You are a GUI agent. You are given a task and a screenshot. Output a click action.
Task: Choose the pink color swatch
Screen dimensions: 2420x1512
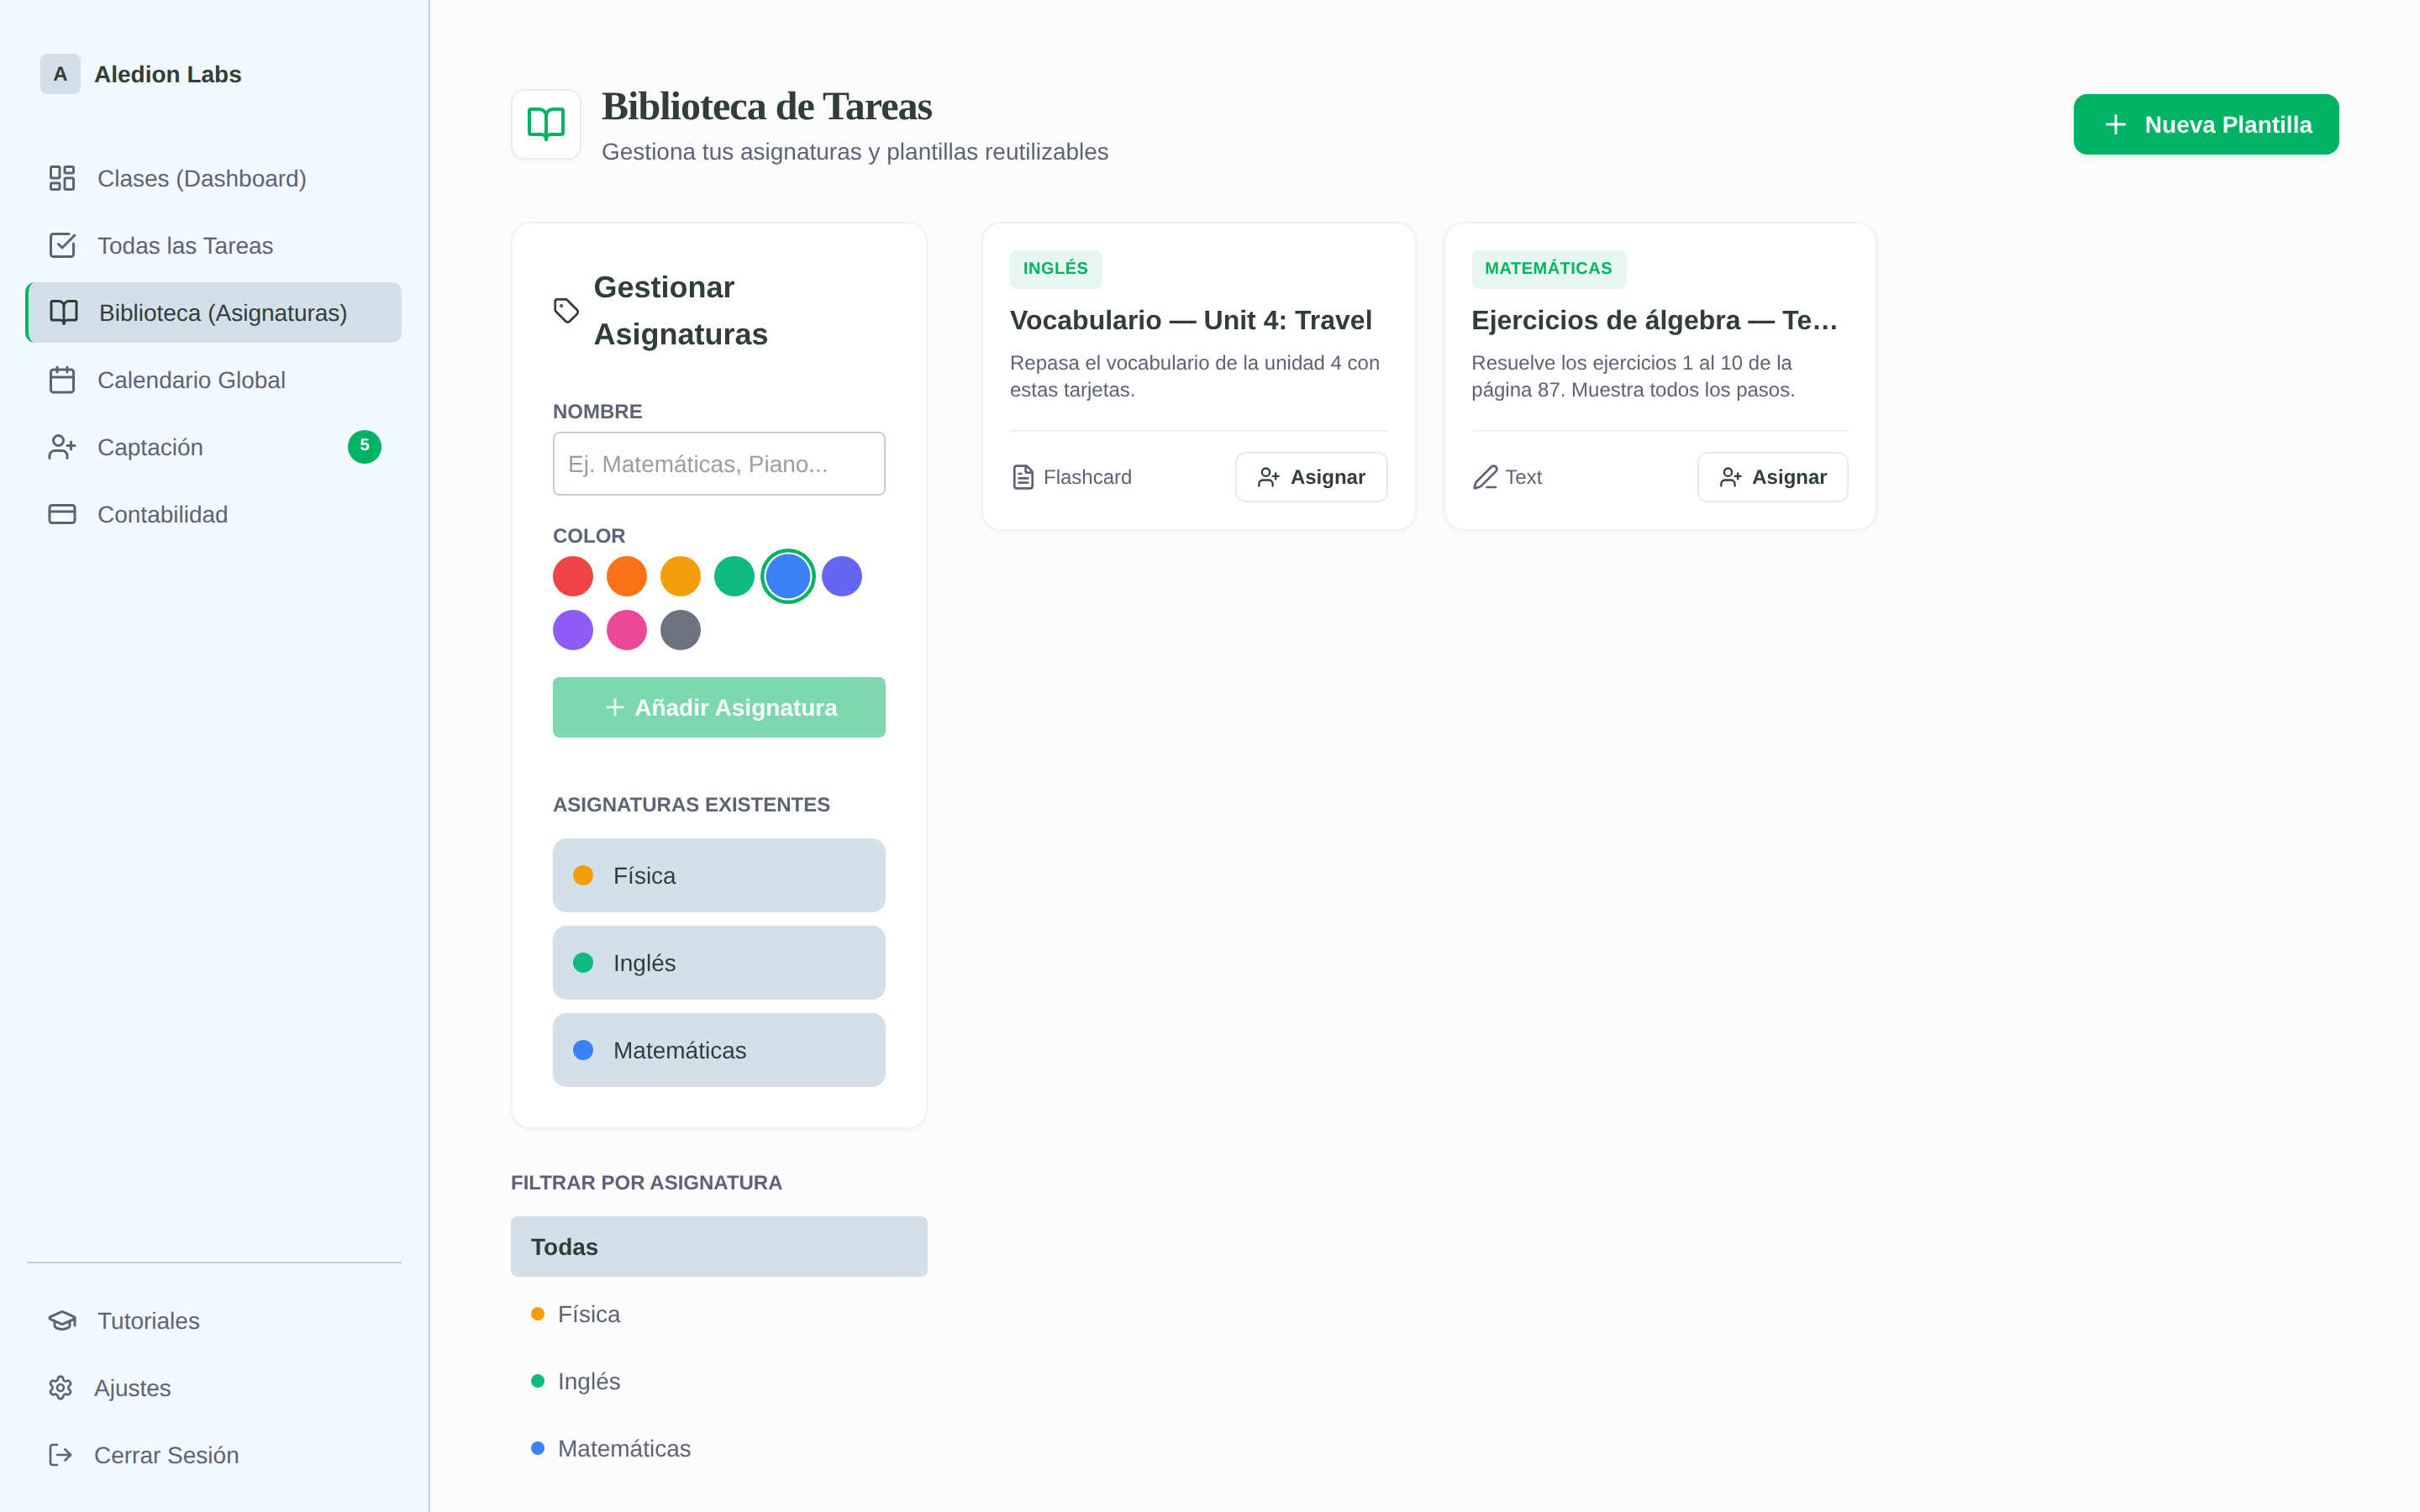(627, 630)
